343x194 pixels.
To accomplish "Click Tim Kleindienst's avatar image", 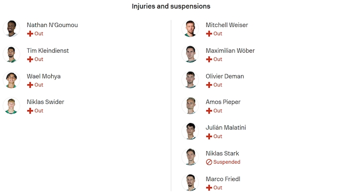I will point(11,54).
